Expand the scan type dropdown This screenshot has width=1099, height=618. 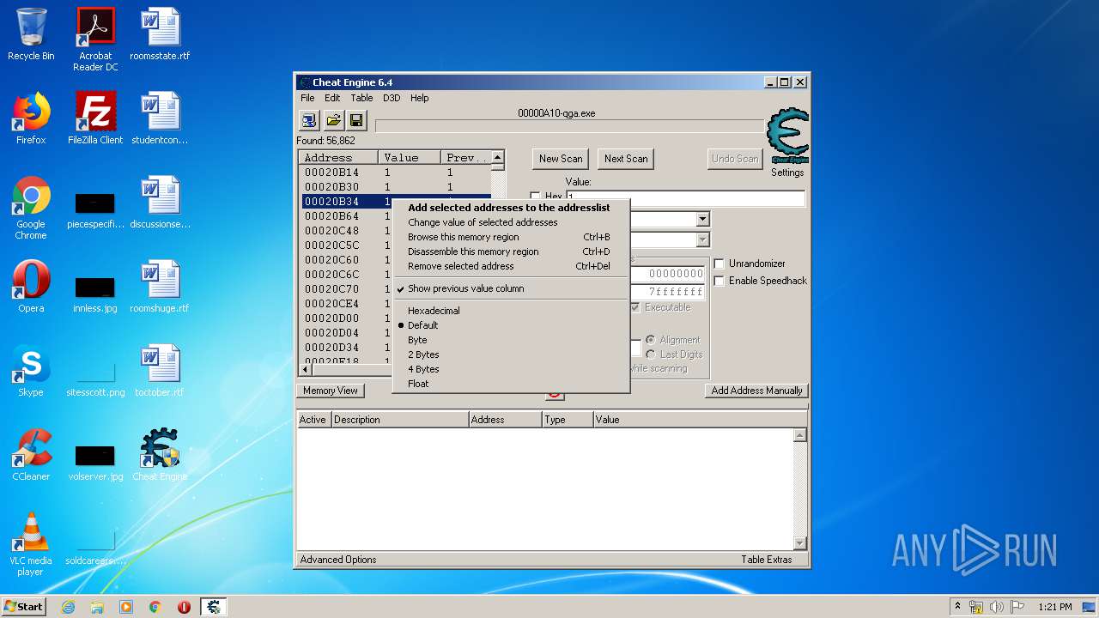pos(703,220)
